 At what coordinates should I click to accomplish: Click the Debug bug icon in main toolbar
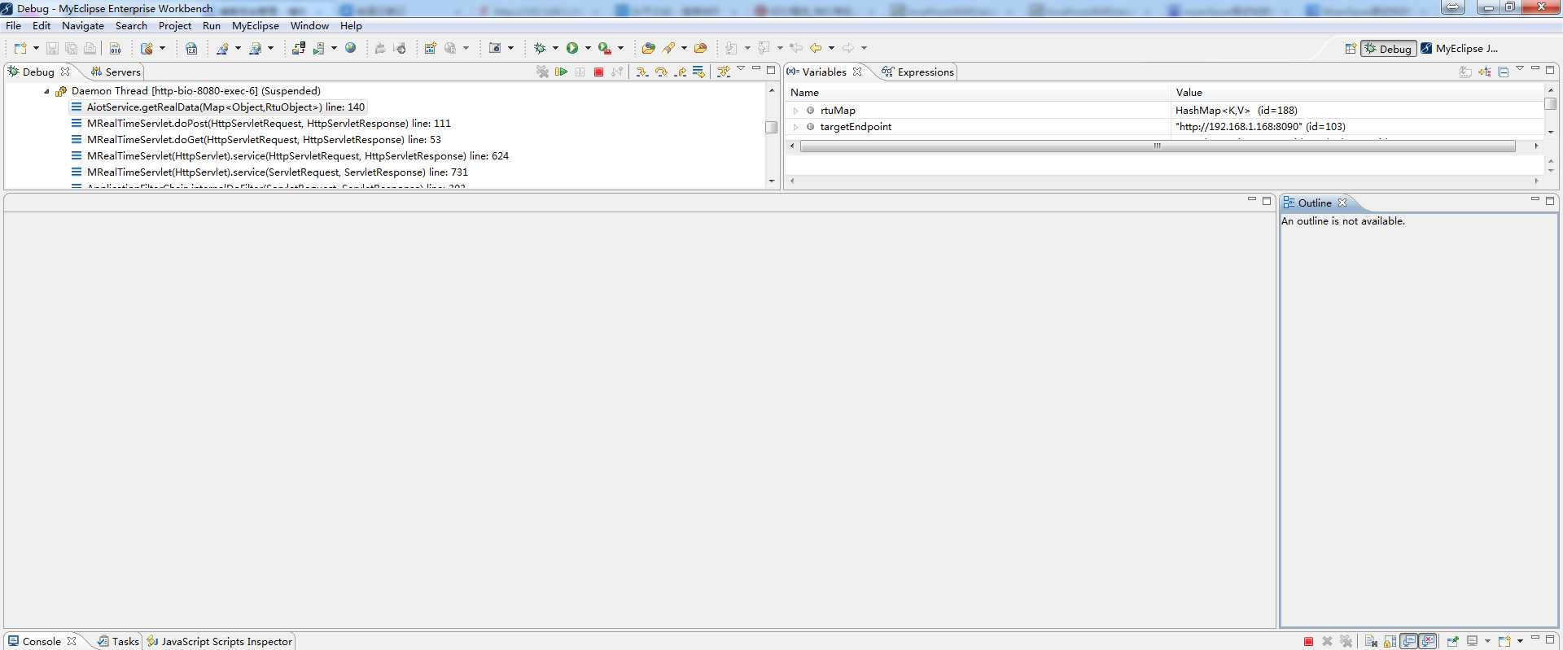(x=540, y=49)
